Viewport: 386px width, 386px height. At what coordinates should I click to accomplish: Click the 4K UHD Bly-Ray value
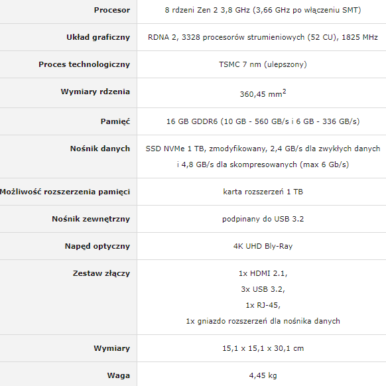coord(263,246)
